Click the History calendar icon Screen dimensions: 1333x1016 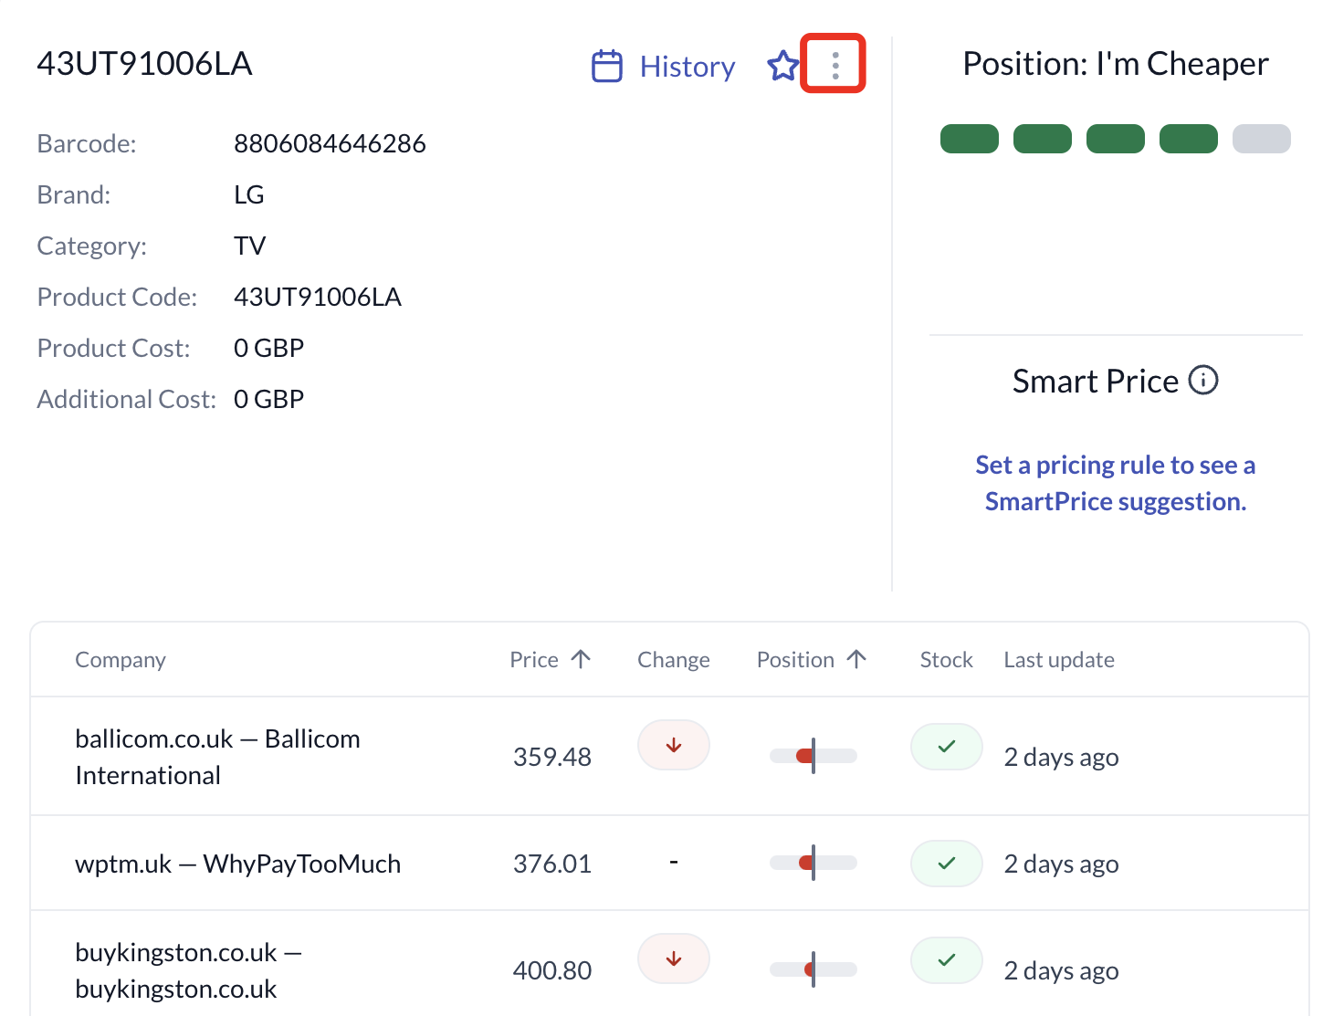tap(607, 66)
